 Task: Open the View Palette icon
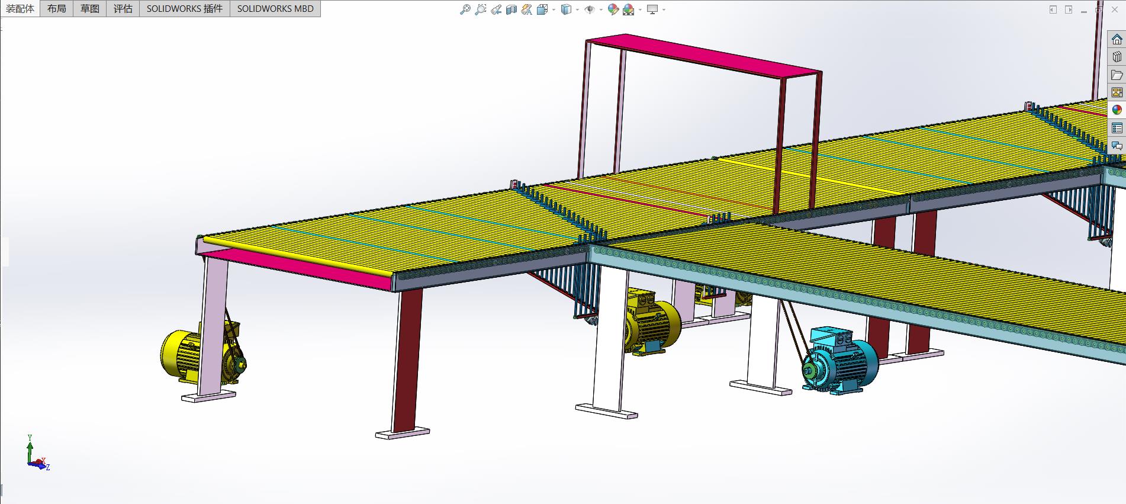(x=1117, y=92)
